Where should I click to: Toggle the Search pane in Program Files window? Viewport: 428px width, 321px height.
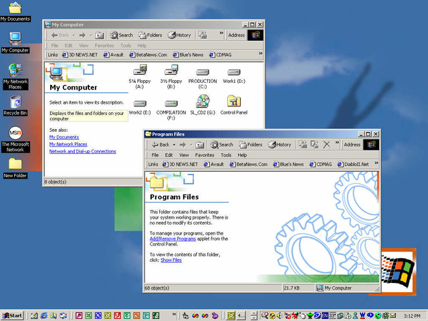point(221,144)
